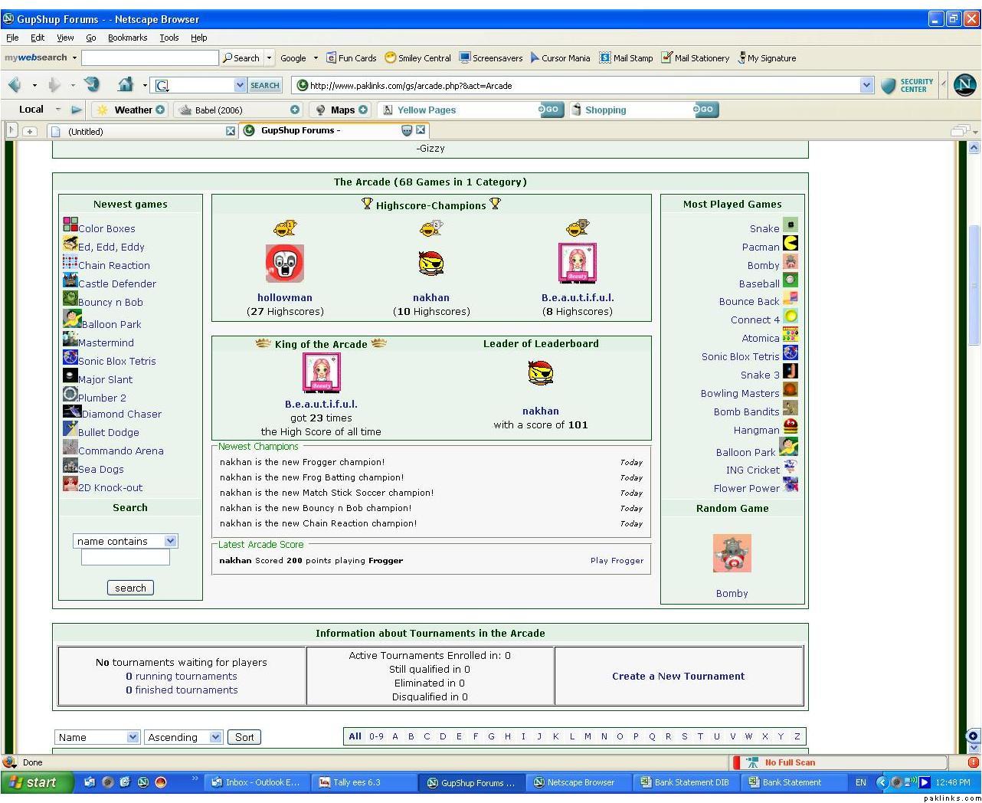Open the Bomby random game thumbnail
982x803 pixels.
click(x=732, y=553)
